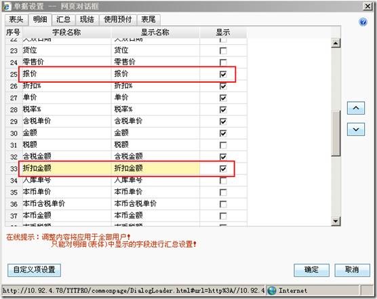The width and height of the screenshot is (377, 299).
Task: Open the 汇总 tab
Action: pyautogui.click(x=63, y=20)
